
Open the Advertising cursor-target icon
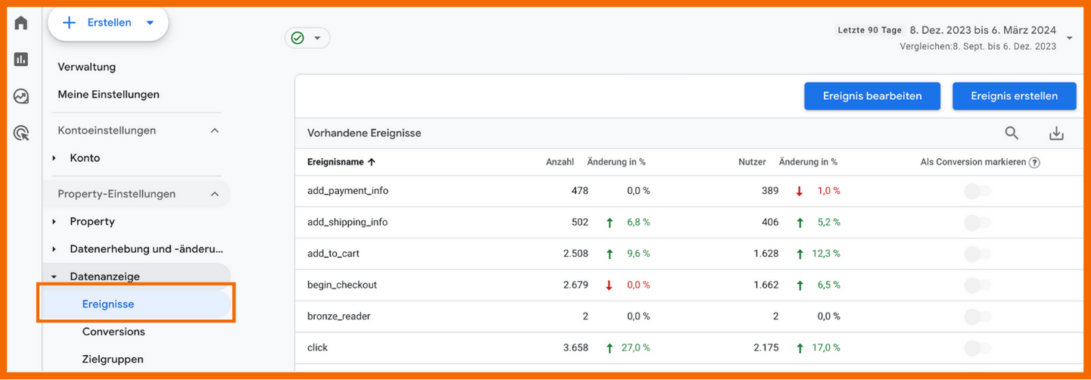pyautogui.click(x=21, y=134)
